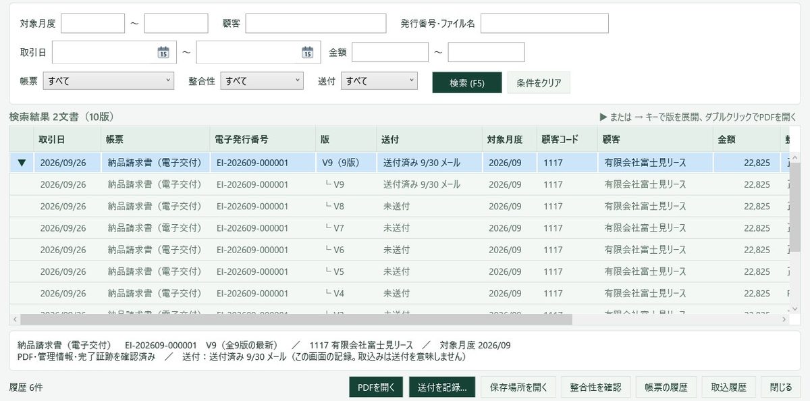The height and width of the screenshot is (401, 810).
Task: Open the 送付 filter dropdown
Action: coord(379,81)
